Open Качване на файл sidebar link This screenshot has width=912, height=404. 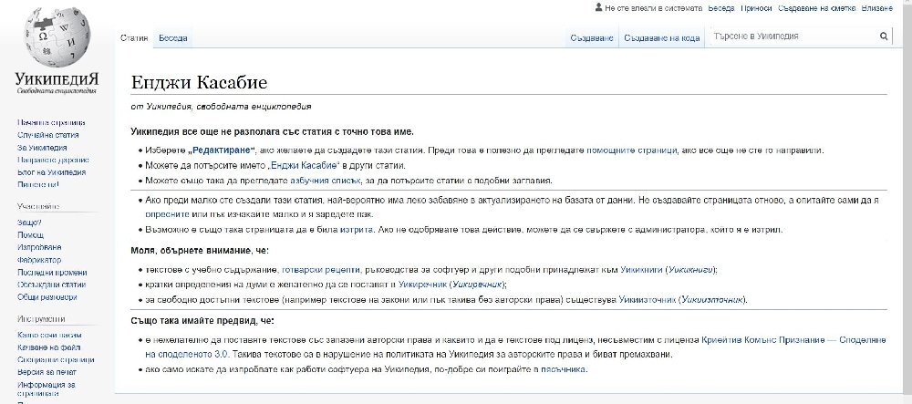[x=49, y=347]
